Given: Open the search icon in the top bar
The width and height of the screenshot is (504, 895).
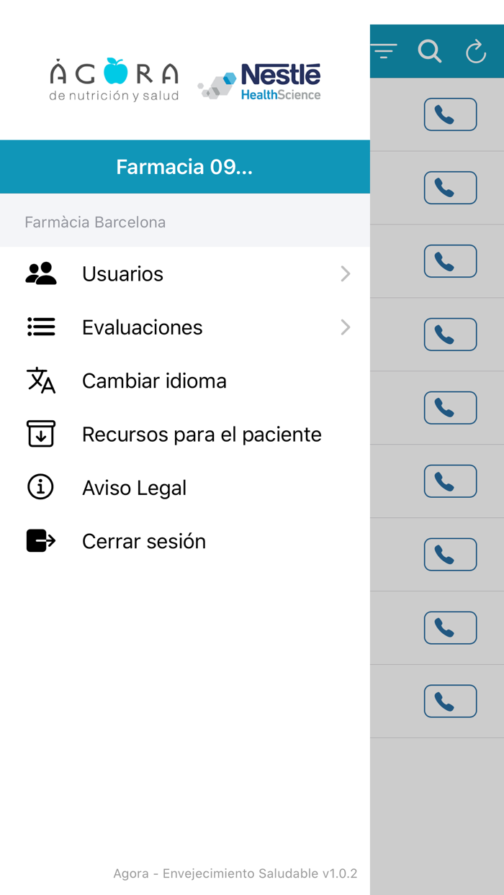Looking at the screenshot, I should pyautogui.click(x=430, y=51).
